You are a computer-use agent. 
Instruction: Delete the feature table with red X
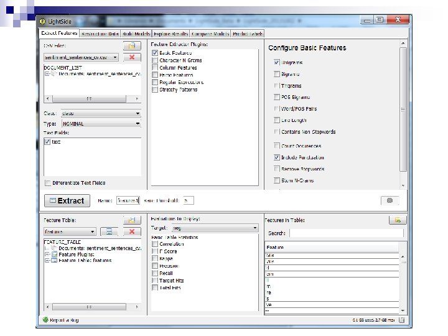pos(132,231)
